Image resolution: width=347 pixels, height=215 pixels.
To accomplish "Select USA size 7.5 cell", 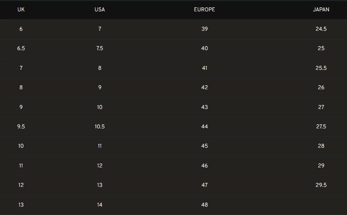I will tap(99, 48).
